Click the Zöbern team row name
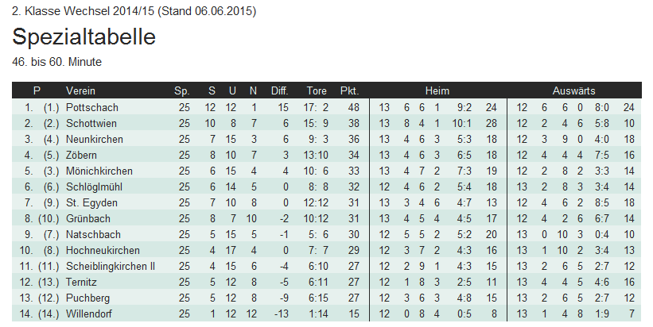The width and height of the screenshot is (653, 327). (x=84, y=155)
